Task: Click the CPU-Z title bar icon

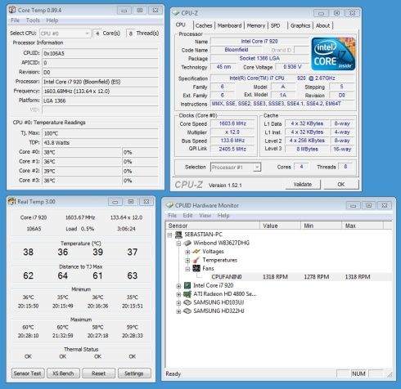Action: tap(176, 13)
